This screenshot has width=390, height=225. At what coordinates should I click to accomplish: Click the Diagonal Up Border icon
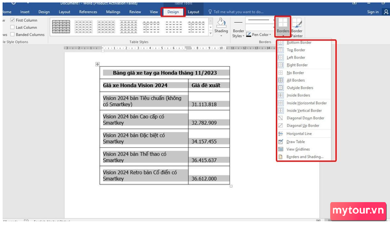[281, 126]
